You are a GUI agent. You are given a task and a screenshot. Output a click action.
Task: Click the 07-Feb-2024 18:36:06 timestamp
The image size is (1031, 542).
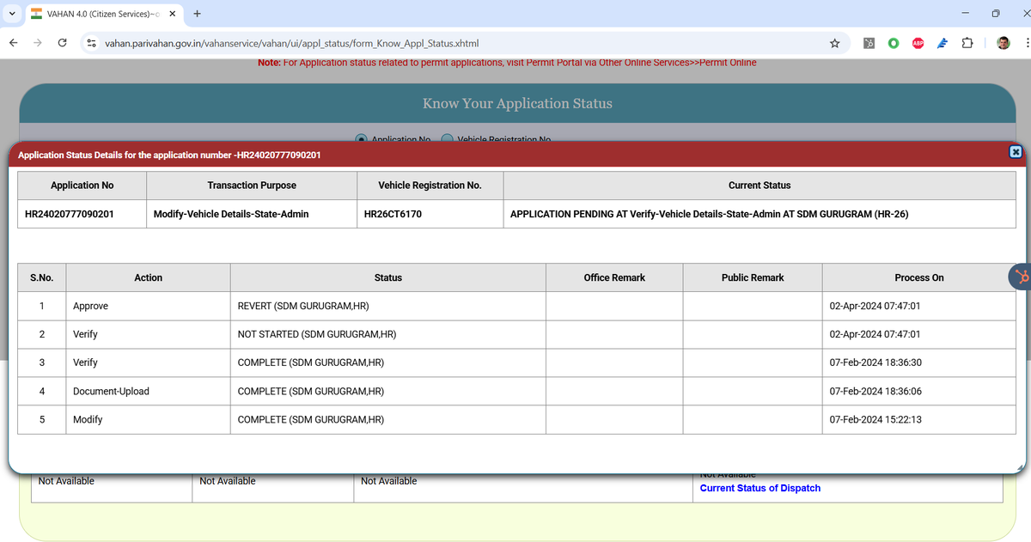pos(875,391)
